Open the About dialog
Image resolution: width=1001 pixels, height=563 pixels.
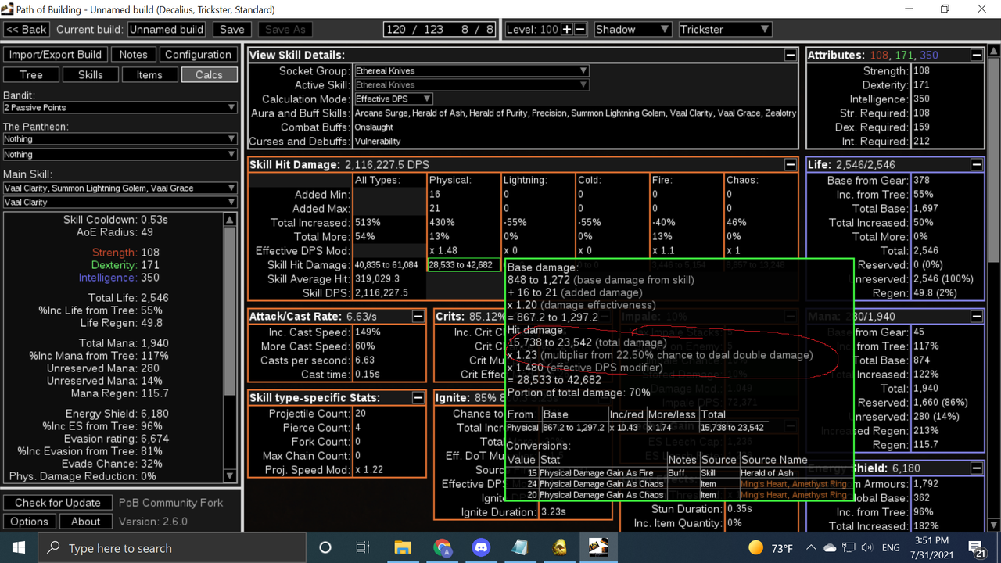coord(86,522)
